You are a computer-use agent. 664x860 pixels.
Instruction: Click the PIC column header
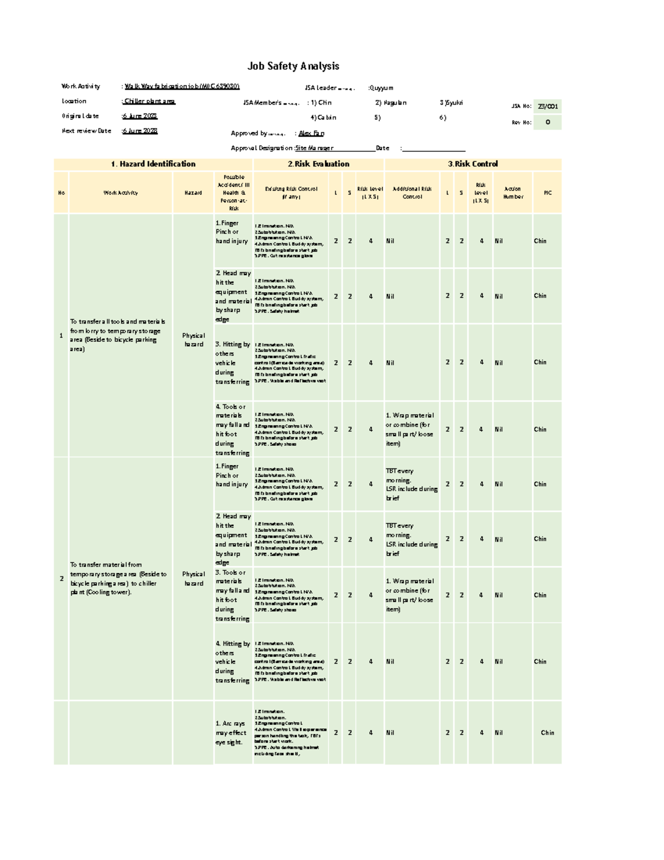547,193
